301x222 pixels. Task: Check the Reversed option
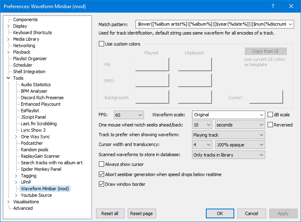(270, 125)
